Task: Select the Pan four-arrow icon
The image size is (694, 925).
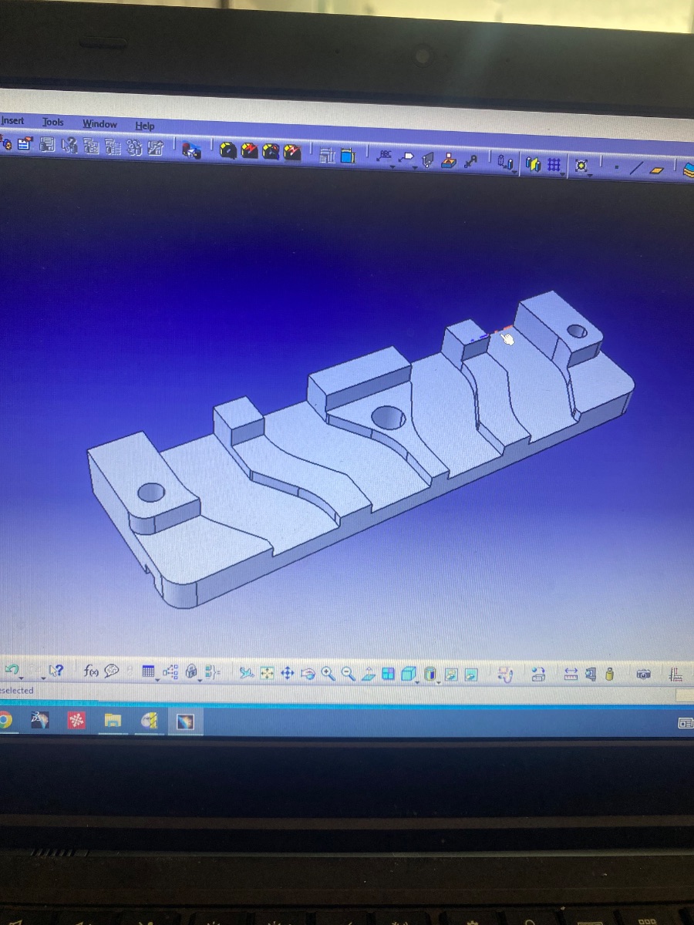Action: point(287,674)
